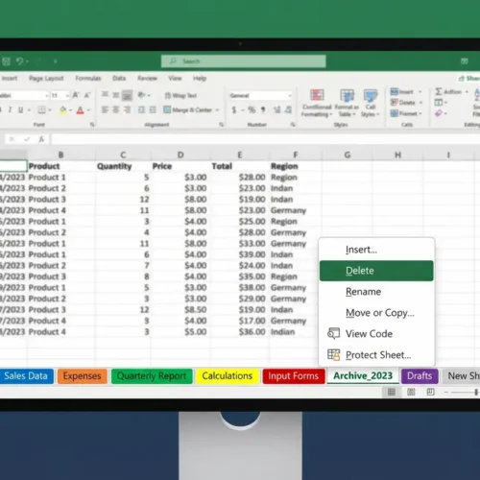
Task: Choose View Code in the context menu
Action: (x=376, y=334)
